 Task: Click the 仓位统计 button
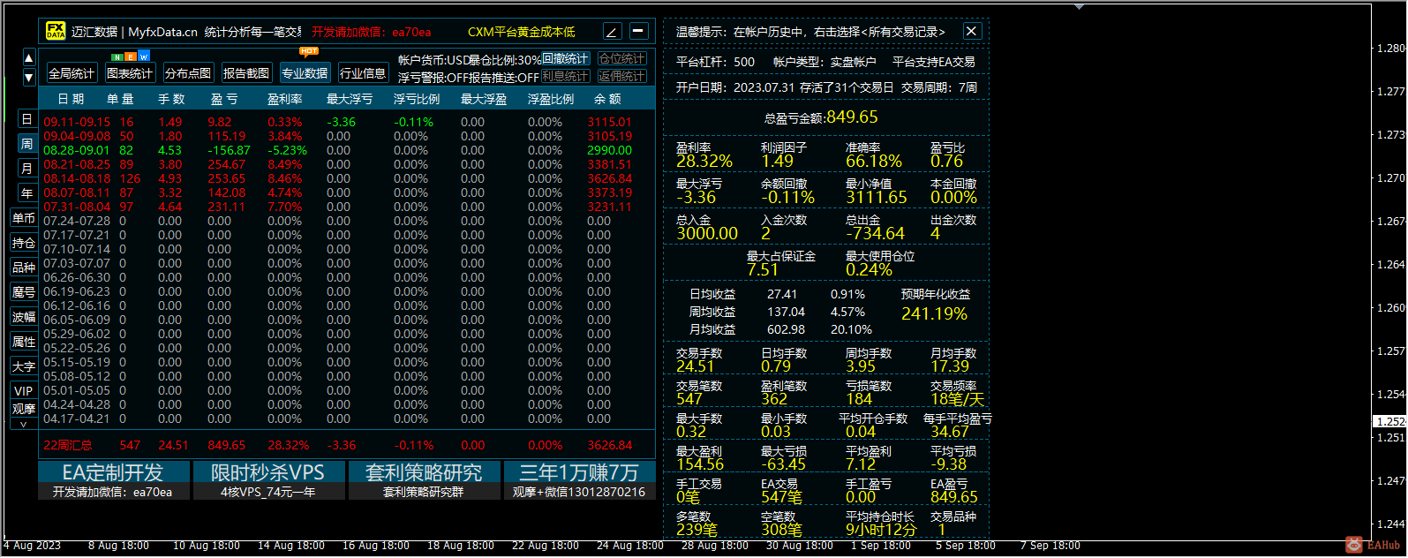click(x=622, y=58)
